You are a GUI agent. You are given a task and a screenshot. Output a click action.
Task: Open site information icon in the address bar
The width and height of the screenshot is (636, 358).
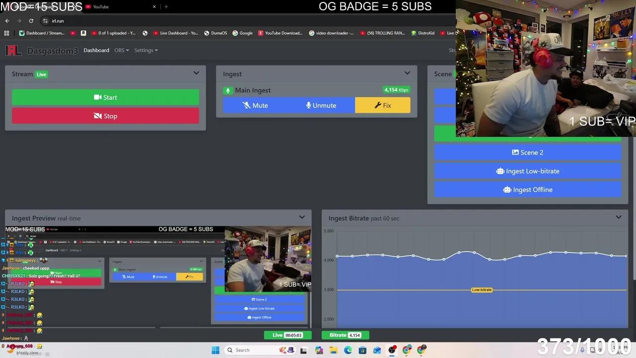[45, 21]
